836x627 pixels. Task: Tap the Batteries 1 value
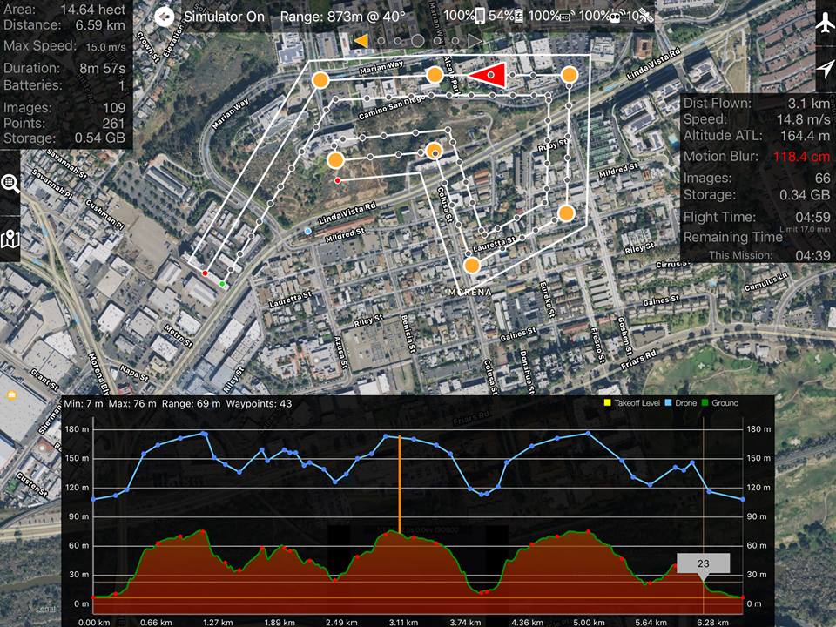point(122,84)
